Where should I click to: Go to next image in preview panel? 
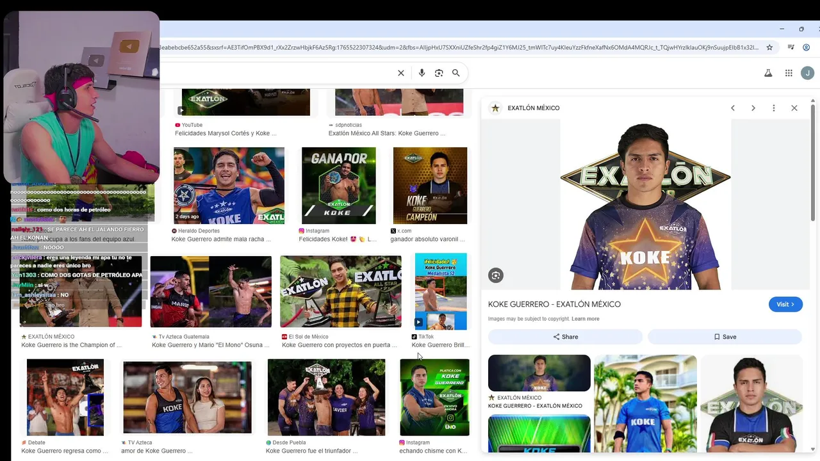[753, 108]
